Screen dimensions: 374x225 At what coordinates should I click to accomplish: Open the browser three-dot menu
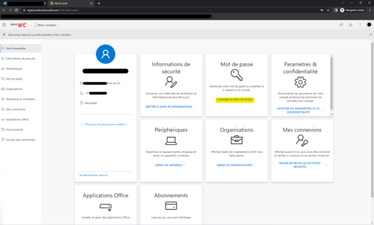(x=370, y=10)
